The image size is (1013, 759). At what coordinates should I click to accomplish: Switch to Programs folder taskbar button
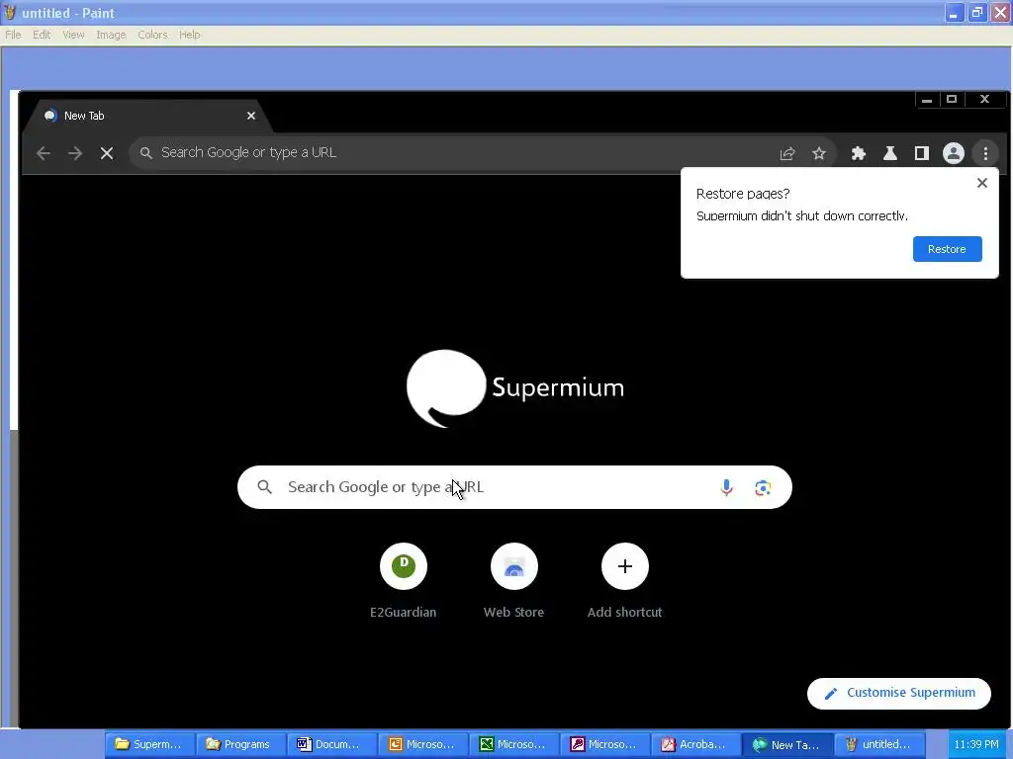point(239,745)
